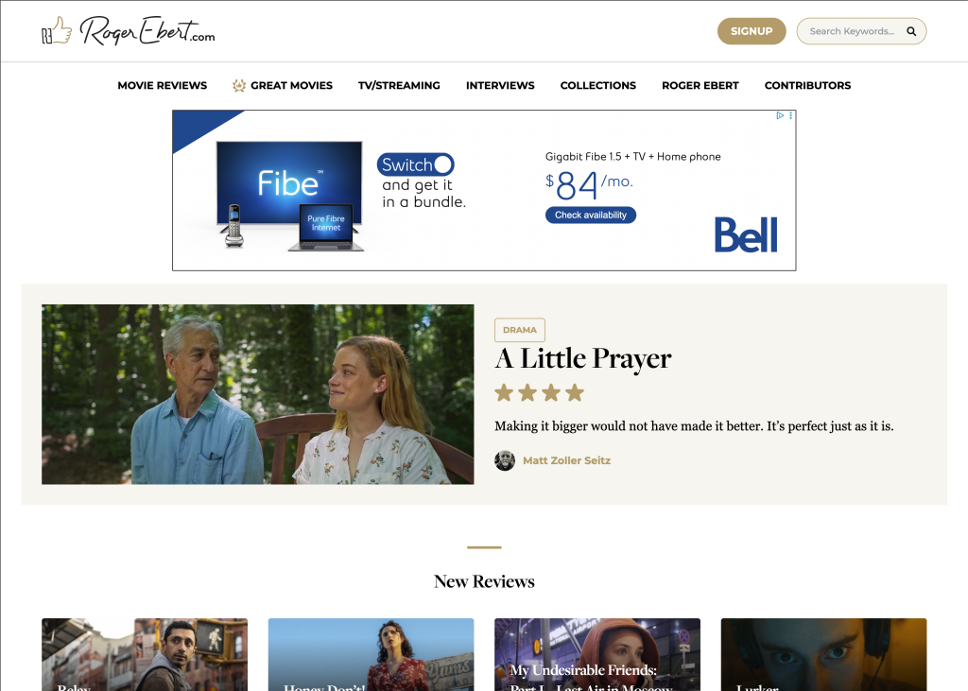The height and width of the screenshot is (691, 968).
Task: Click the search magnifier icon
Action: point(911,31)
